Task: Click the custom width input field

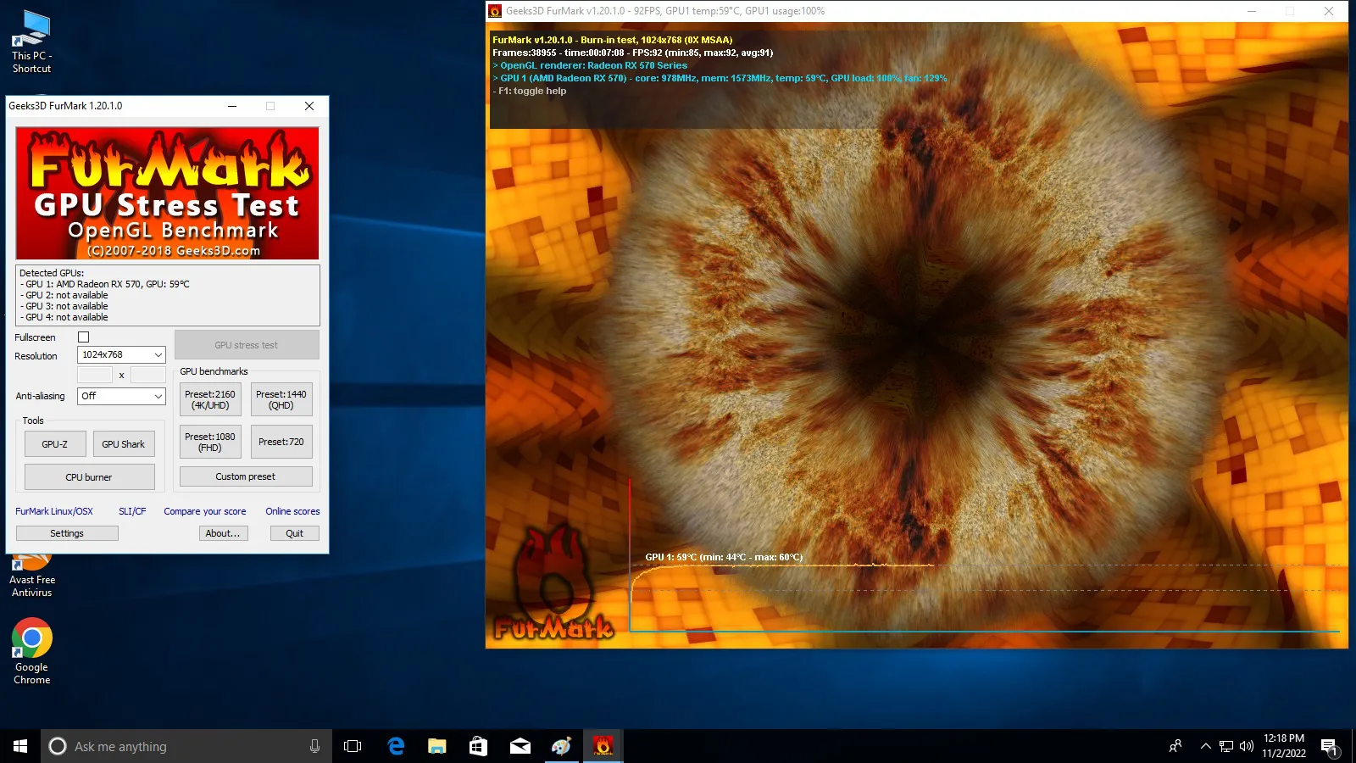Action: (x=95, y=375)
